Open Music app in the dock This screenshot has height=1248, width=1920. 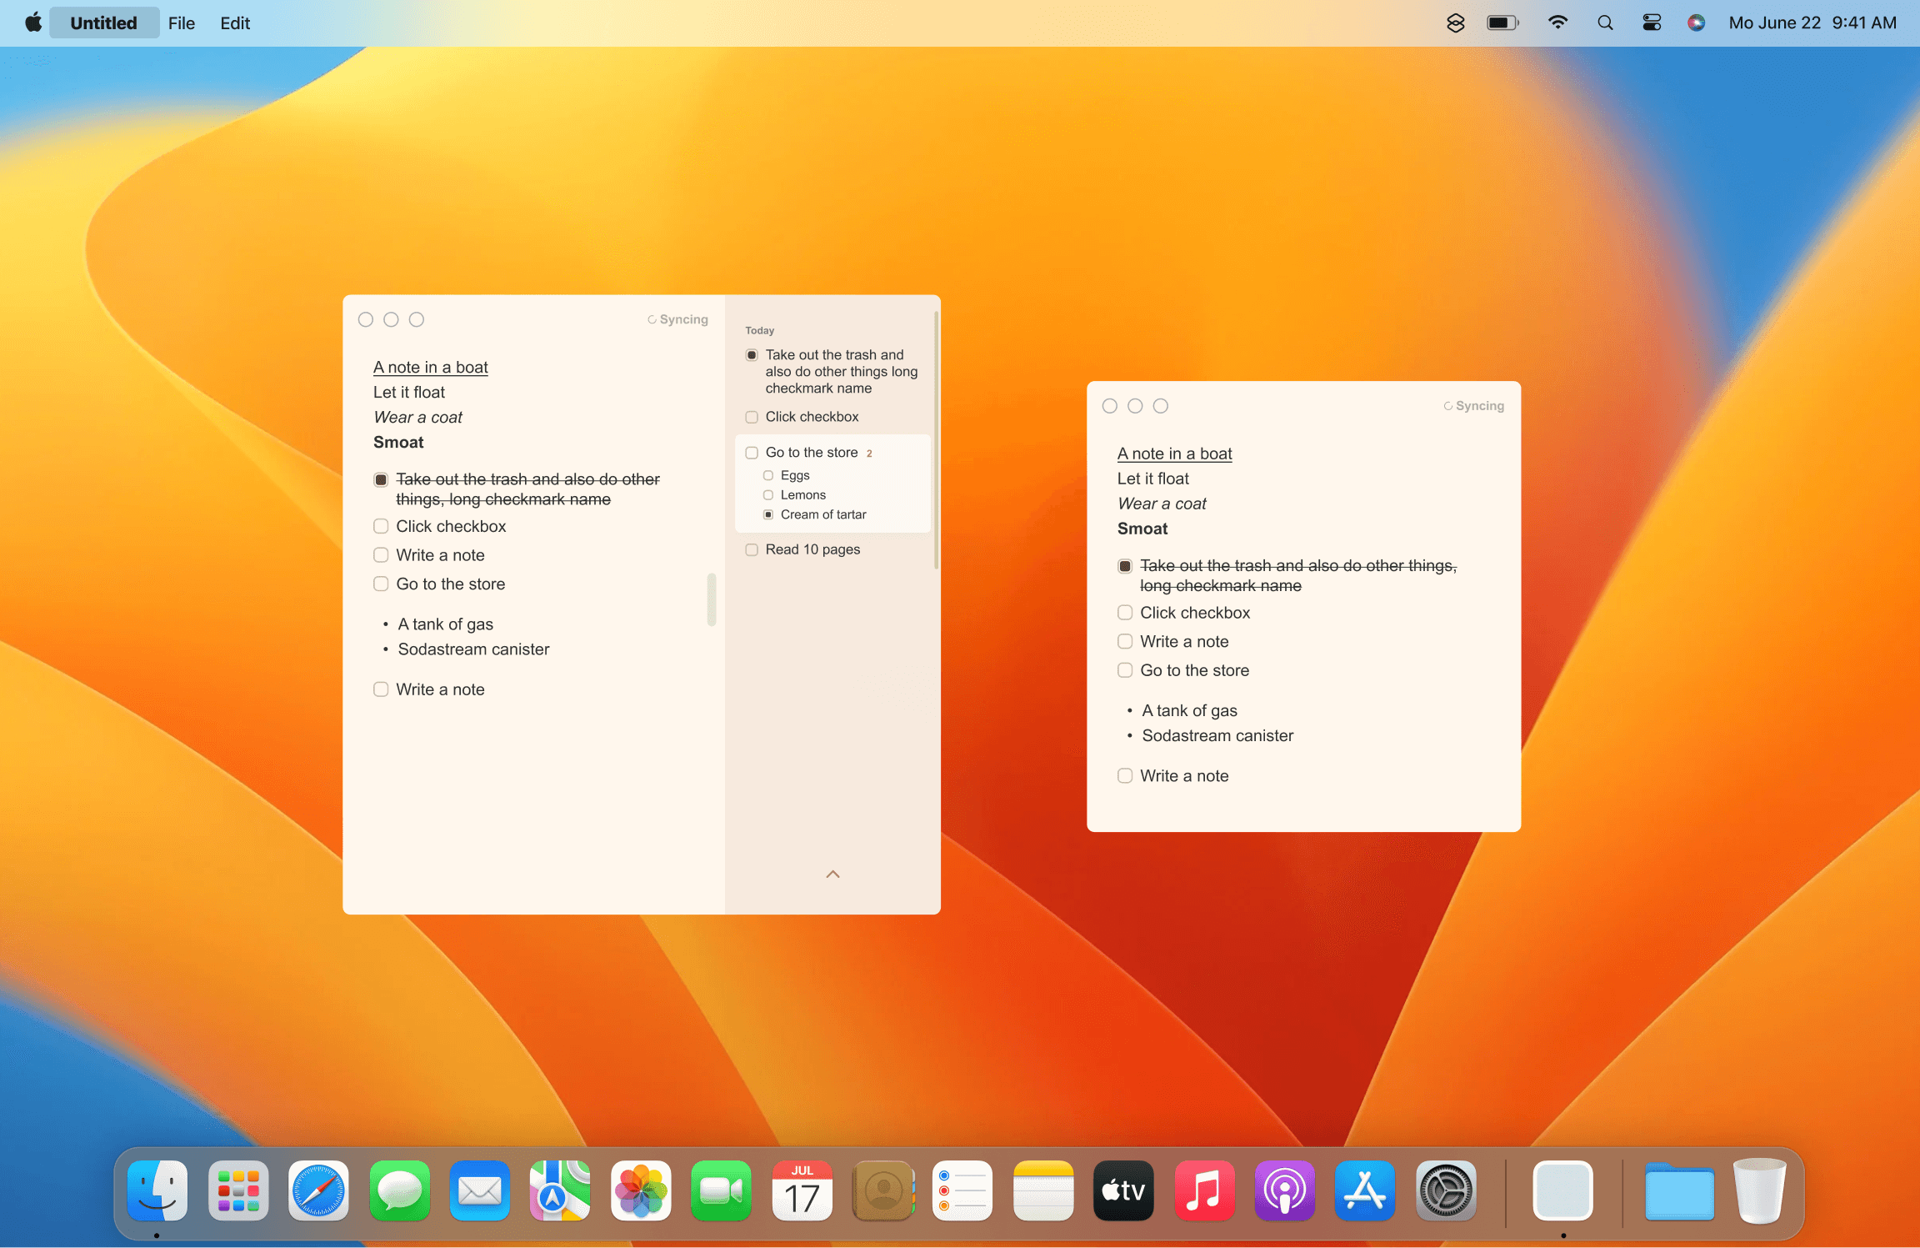(1204, 1190)
